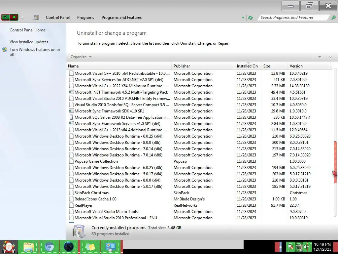338x254 pixels.
Task: Sort by Name column header
Action: coord(119,66)
